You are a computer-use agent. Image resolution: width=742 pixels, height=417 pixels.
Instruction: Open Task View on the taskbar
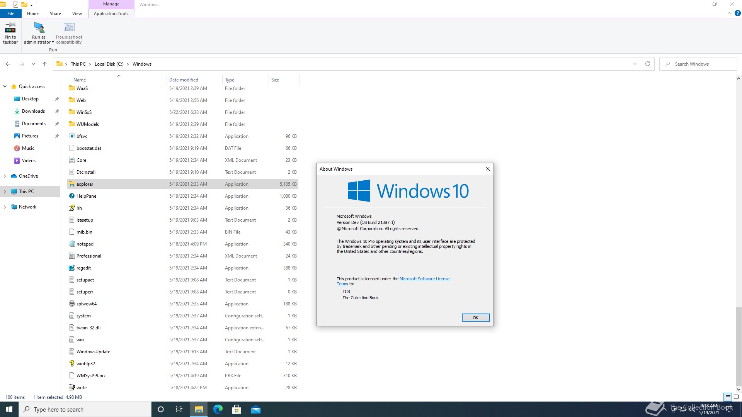[179, 409]
